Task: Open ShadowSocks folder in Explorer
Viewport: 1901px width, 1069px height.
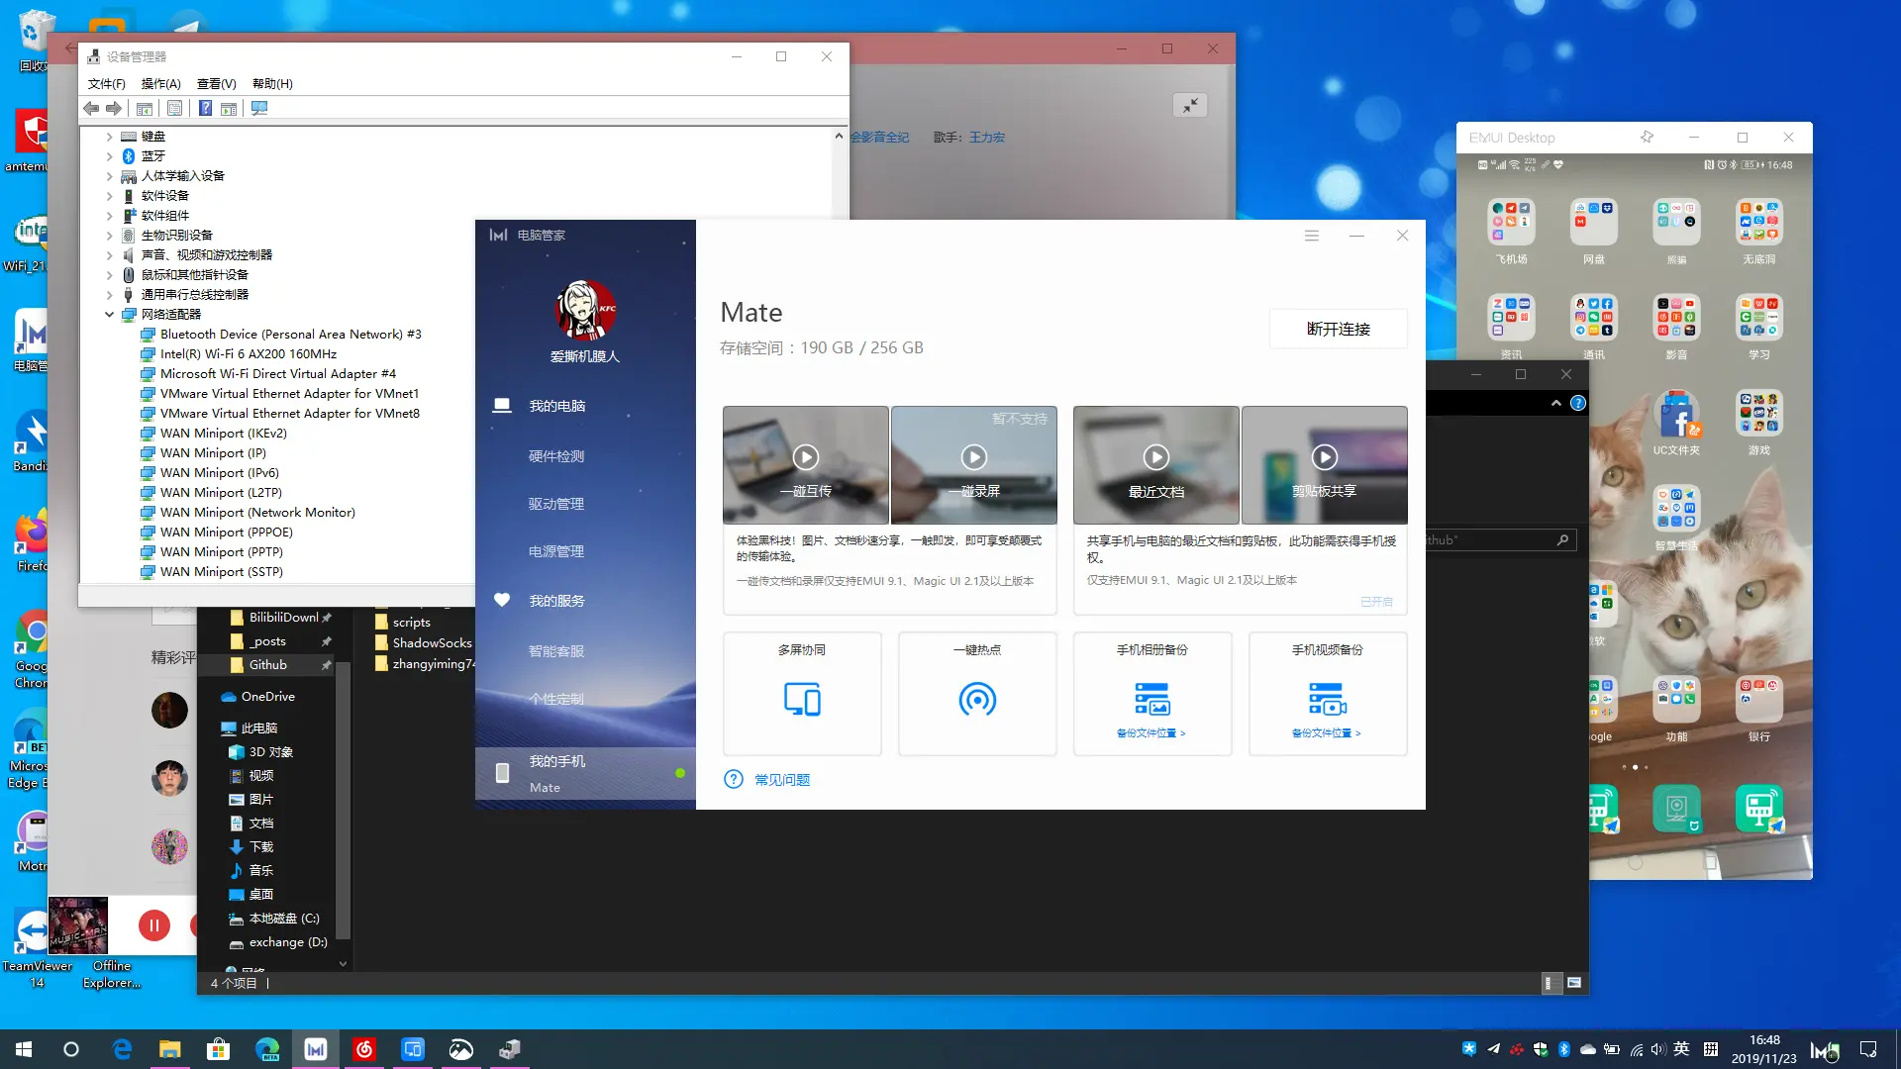Action: click(x=432, y=643)
